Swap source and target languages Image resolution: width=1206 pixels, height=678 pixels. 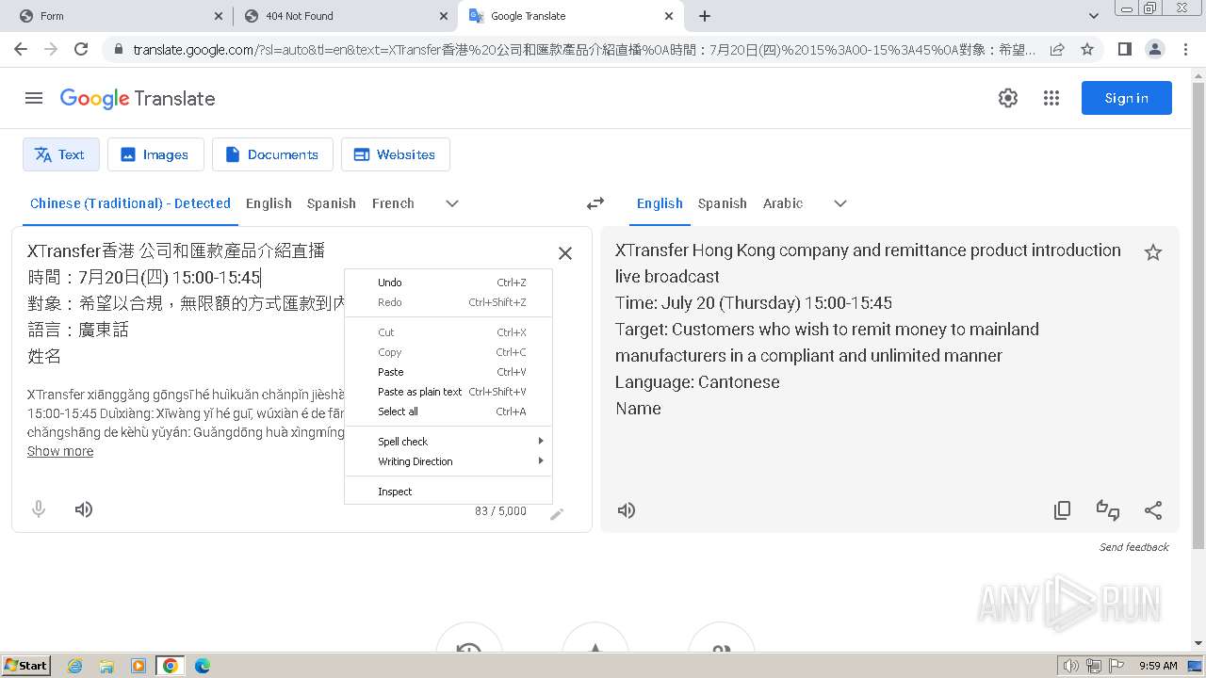point(595,203)
